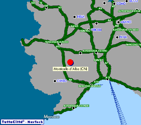Select the MILANO city marker dot
The width and height of the screenshot is (141, 125).
tap(118, 22)
